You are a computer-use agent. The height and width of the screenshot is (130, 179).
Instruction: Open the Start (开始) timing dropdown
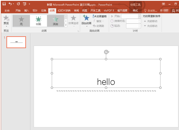point(139,16)
